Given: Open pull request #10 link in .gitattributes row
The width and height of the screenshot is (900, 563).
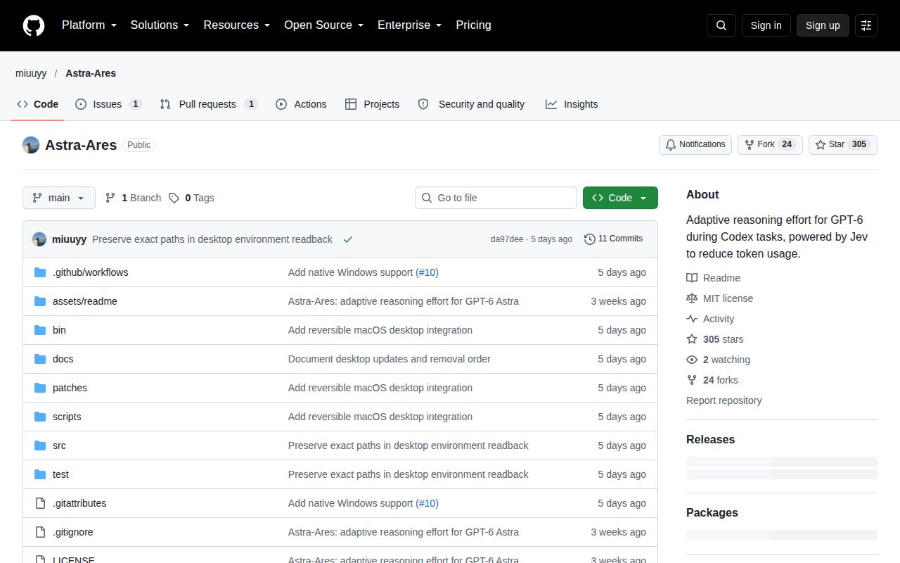Looking at the screenshot, I should [x=427, y=503].
